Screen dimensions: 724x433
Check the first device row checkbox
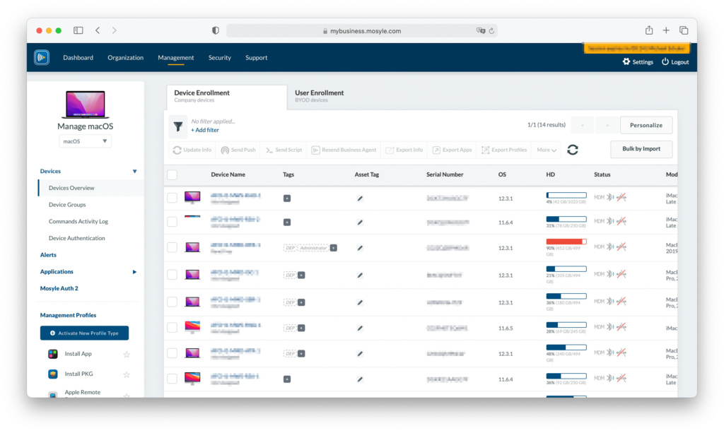coord(173,198)
